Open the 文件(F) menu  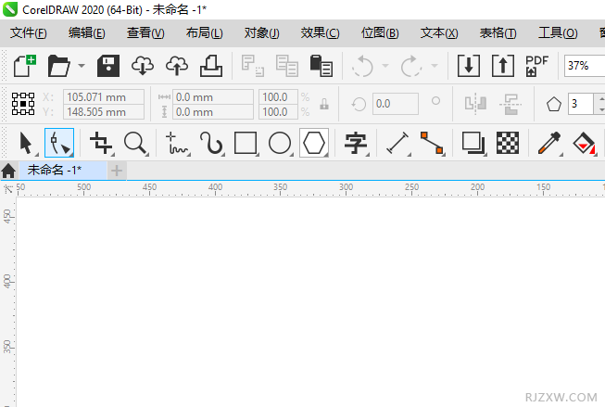click(28, 33)
